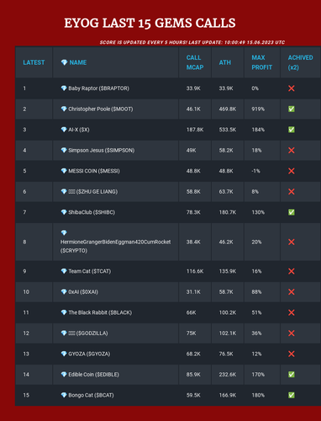Screen dimensions: 321x421
Task: Select the name ShibaClub ($SHIBC)
Action: [x=92, y=212]
